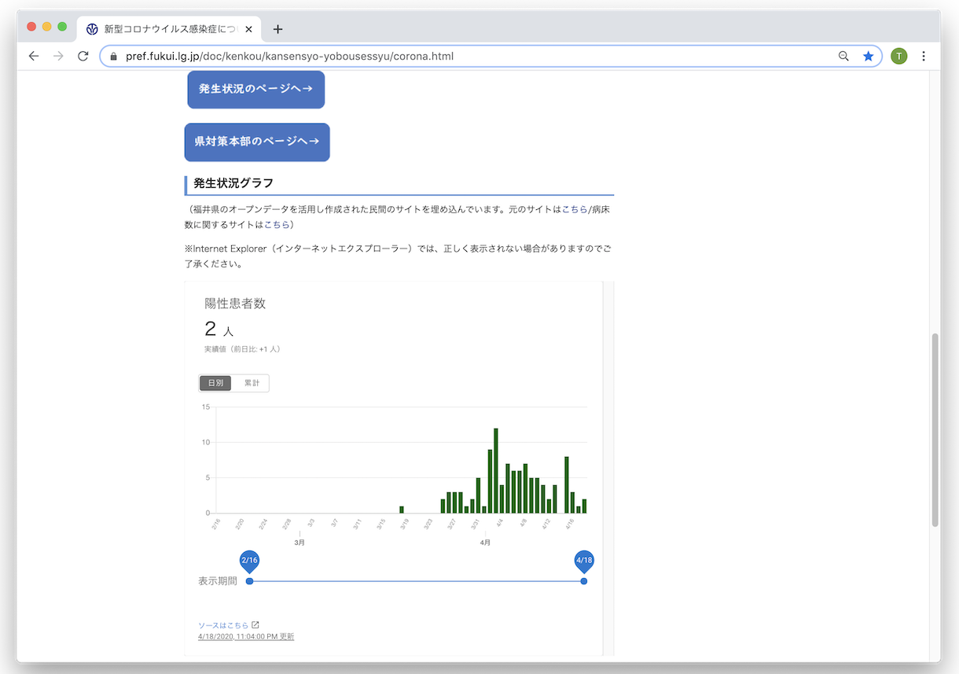Image resolution: width=959 pixels, height=674 pixels.
Task: Close the 新型コロナウイルス感染症 tab
Action: (249, 29)
